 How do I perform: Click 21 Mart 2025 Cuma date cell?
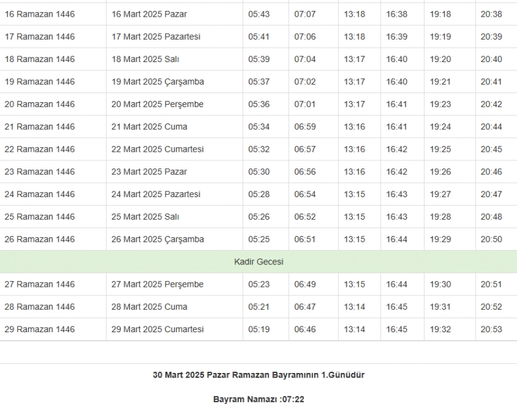[x=149, y=126]
